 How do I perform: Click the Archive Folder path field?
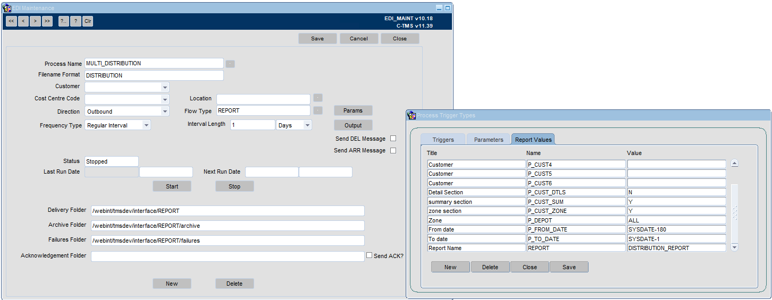tap(228, 226)
